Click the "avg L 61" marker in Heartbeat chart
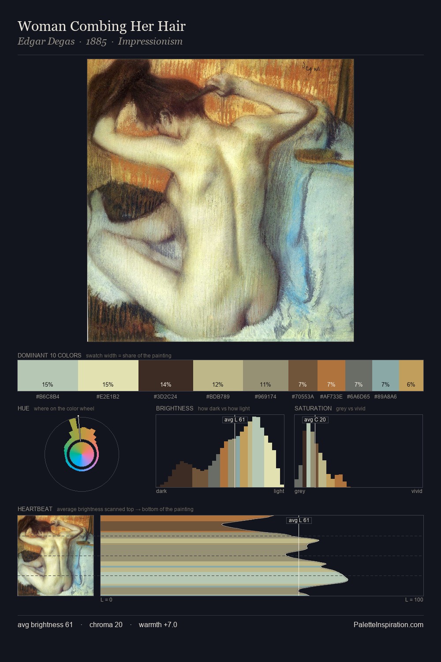 299,520
